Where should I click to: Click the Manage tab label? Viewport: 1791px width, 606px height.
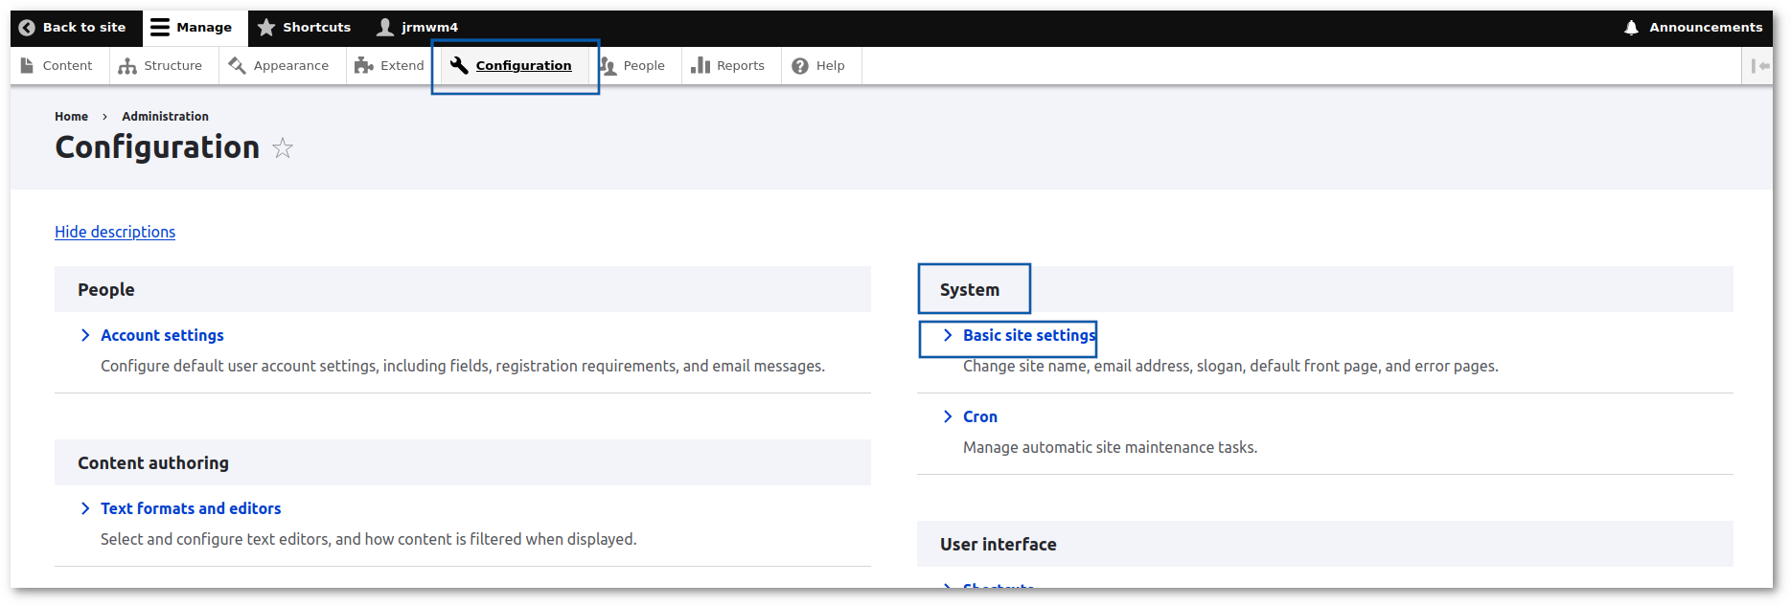pos(204,28)
